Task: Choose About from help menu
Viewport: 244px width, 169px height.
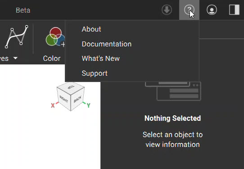Action: click(x=91, y=29)
